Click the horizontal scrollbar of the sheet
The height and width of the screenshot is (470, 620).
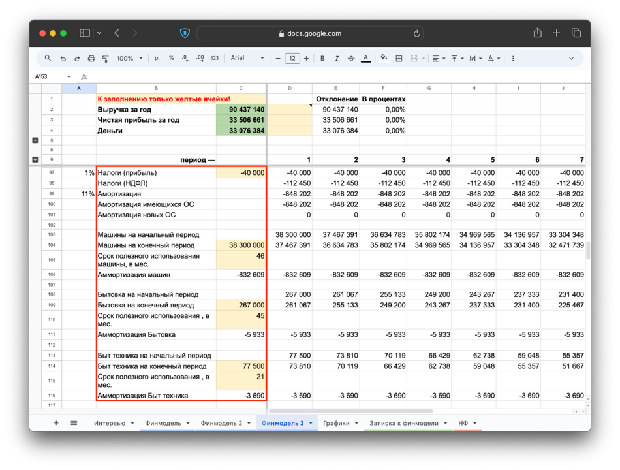[x=350, y=411]
